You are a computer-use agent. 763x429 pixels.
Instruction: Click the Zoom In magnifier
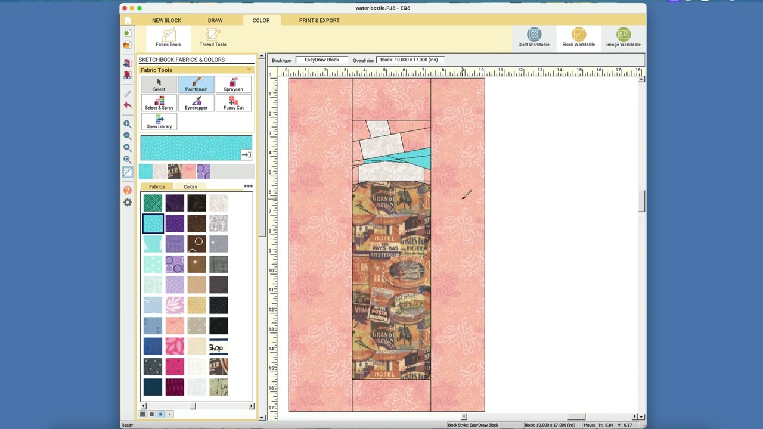point(127,124)
